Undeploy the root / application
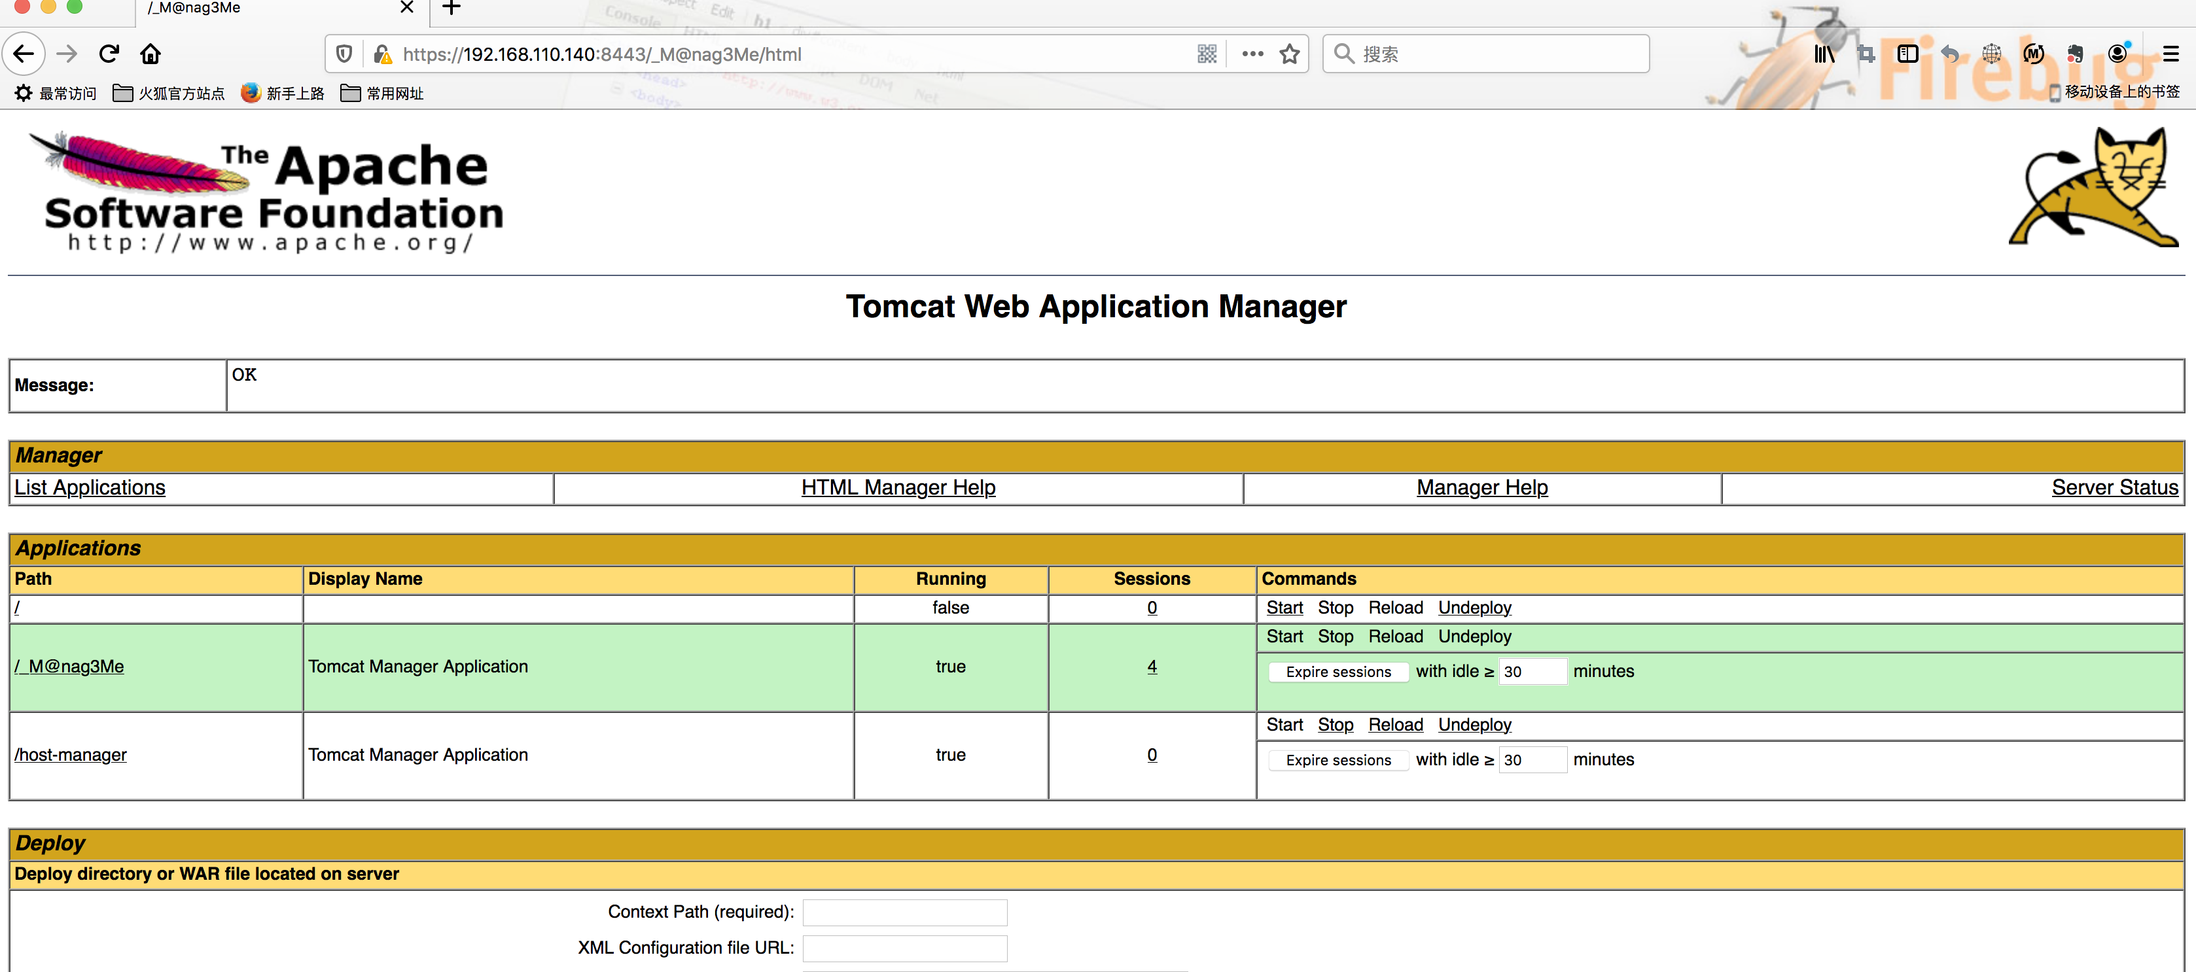Viewport: 2196px width, 972px height. 1474,608
